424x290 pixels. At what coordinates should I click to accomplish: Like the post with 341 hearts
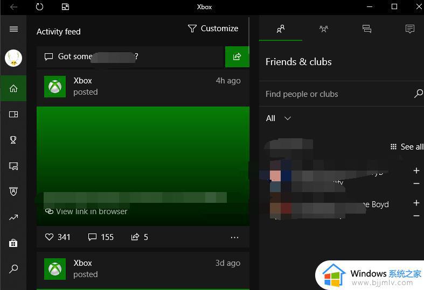[x=58, y=237]
